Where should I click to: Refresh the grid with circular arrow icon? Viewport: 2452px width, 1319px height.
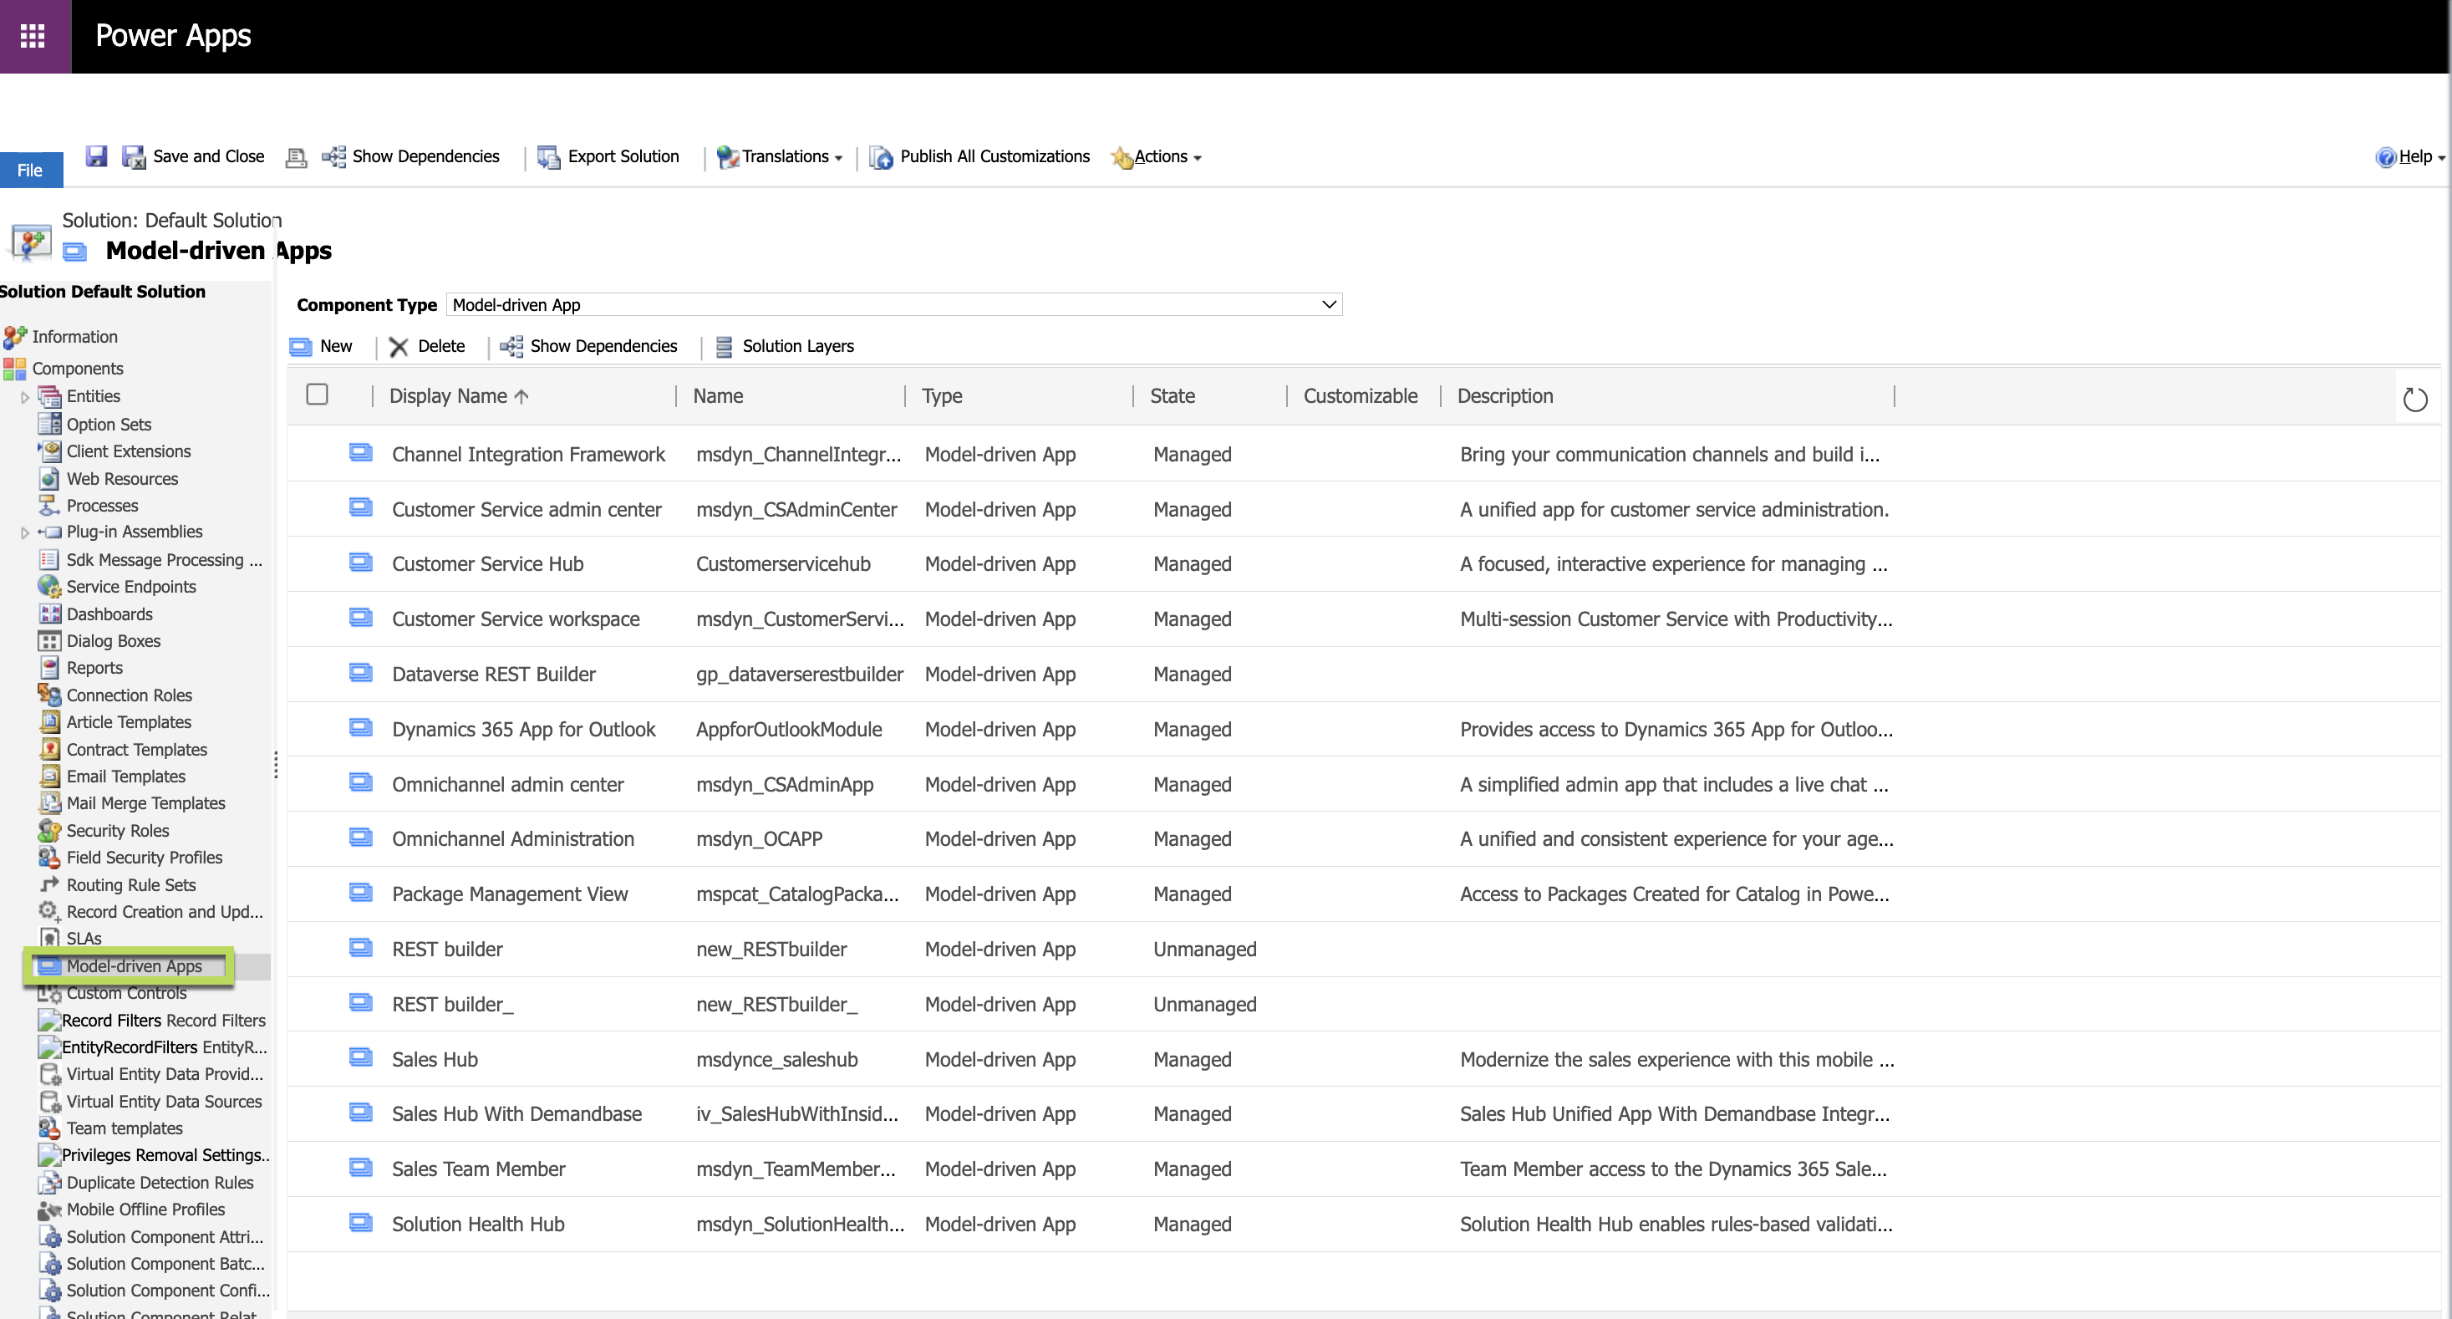pyautogui.click(x=2415, y=399)
